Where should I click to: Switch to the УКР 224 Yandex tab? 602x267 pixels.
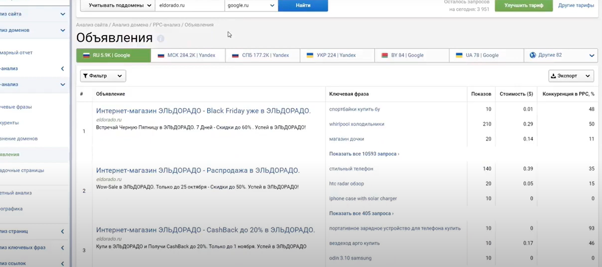pyautogui.click(x=337, y=55)
